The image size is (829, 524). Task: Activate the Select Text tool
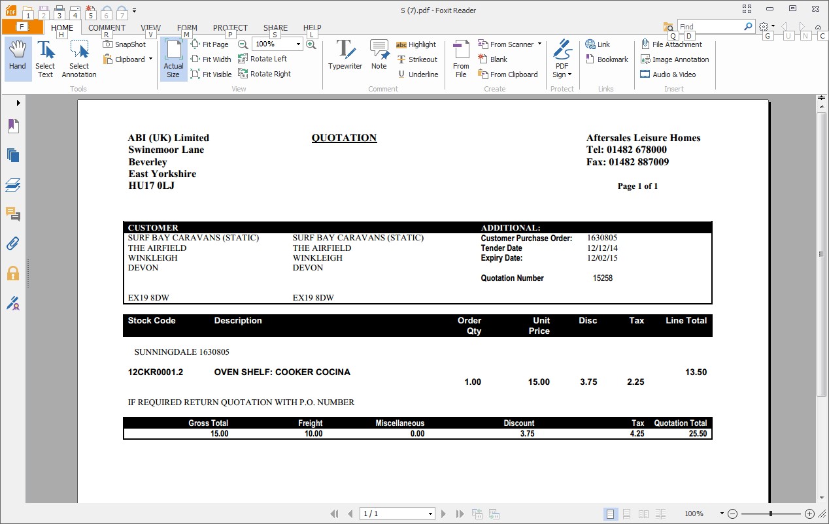point(45,59)
